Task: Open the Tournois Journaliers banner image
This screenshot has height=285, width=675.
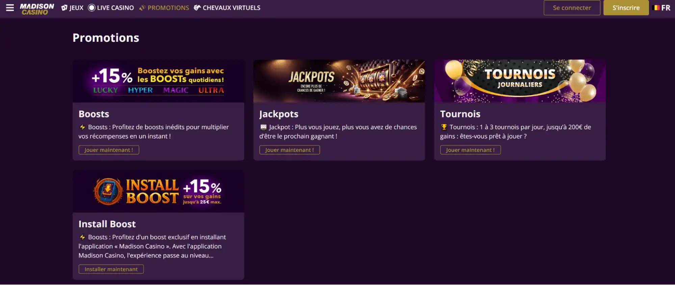Action: coord(520,81)
